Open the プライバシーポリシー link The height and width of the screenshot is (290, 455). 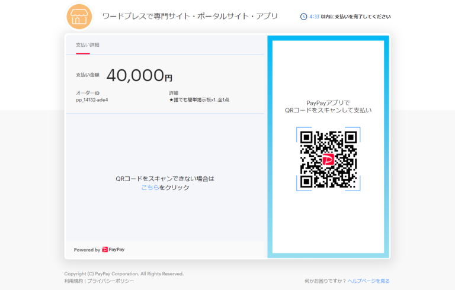[110, 281]
